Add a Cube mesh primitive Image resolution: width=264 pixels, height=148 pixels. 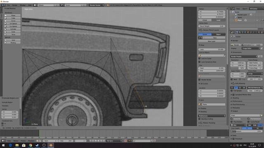[x=12, y=18]
